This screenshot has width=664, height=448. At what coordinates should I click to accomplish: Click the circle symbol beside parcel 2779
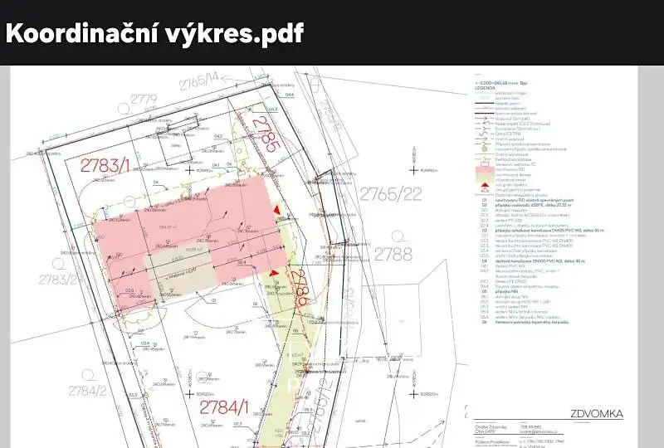(x=123, y=109)
